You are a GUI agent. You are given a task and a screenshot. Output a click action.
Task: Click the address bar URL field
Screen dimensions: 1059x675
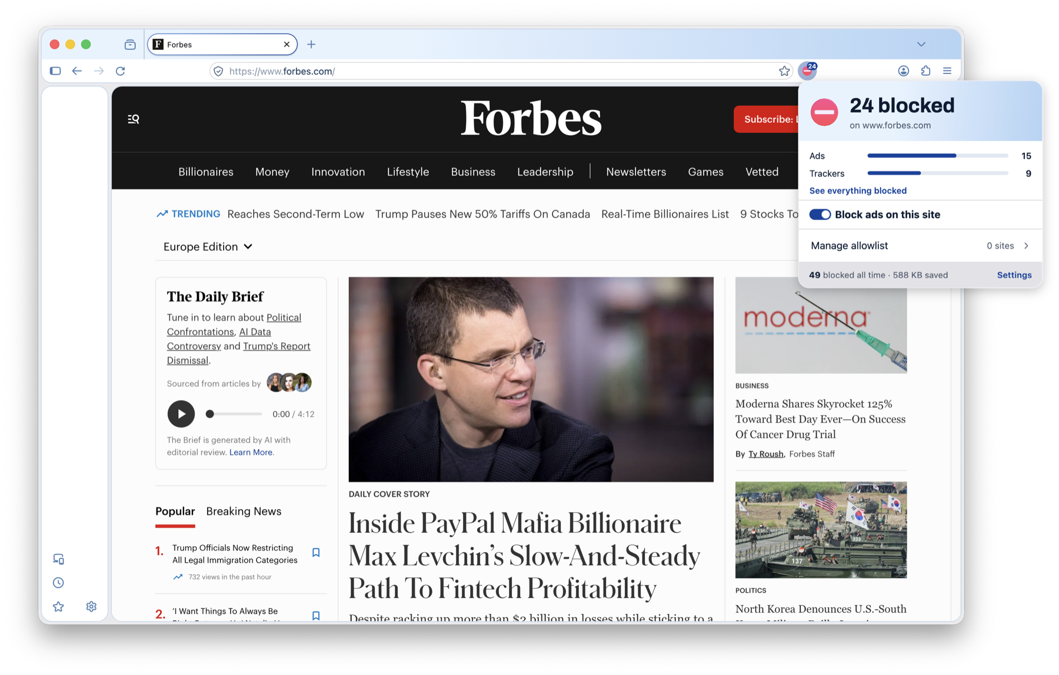tap(500, 71)
